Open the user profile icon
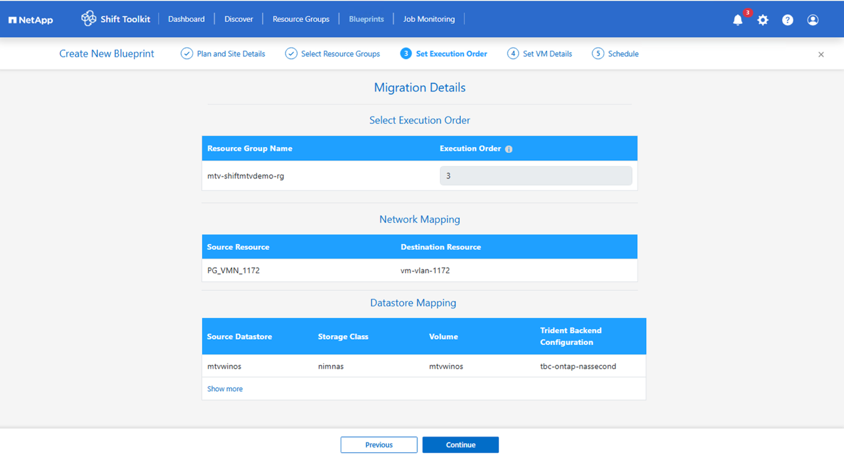 pyautogui.click(x=813, y=19)
